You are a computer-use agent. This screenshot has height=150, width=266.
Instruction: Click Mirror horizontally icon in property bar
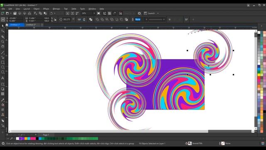tap(79, 20)
